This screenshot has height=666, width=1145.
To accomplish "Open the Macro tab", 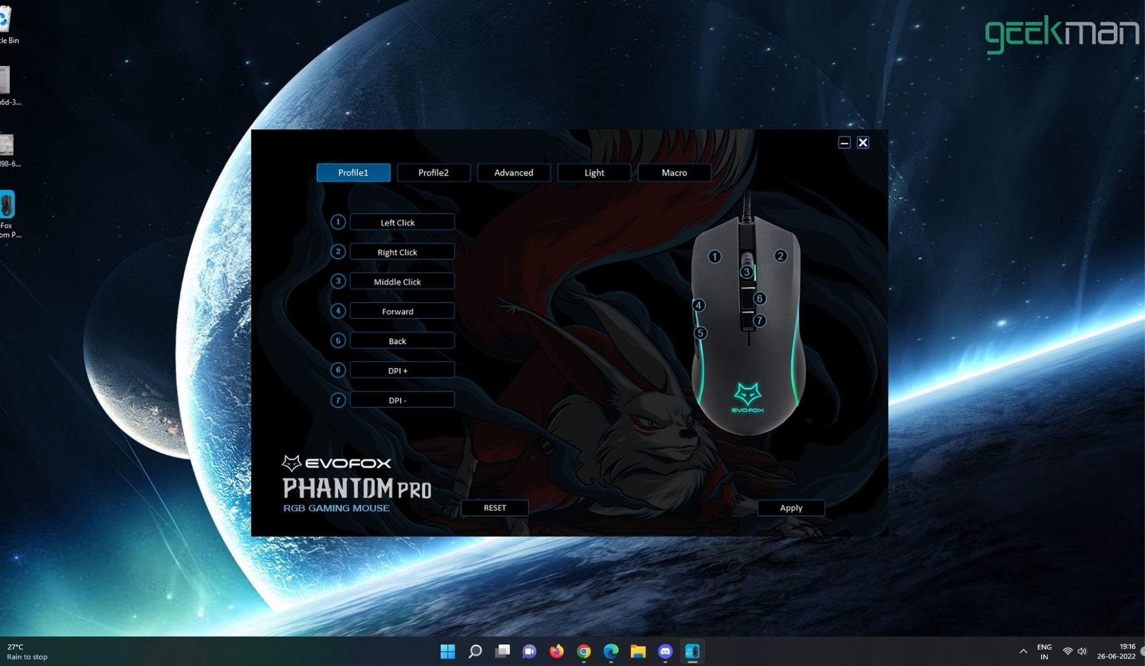I will click(x=674, y=172).
